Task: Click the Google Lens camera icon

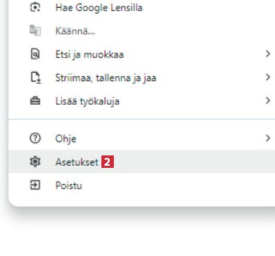Action: [35, 8]
